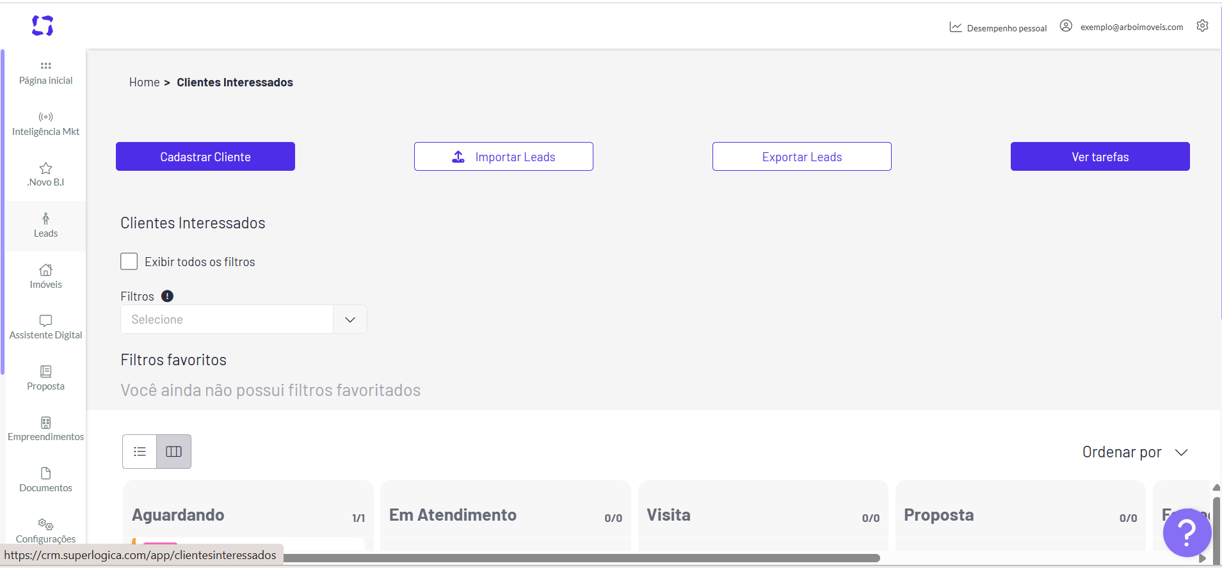Image resolution: width=1222 pixels, height=568 pixels.
Task: Open Página inicial from sidebar
Action: (x=45, y=74)
